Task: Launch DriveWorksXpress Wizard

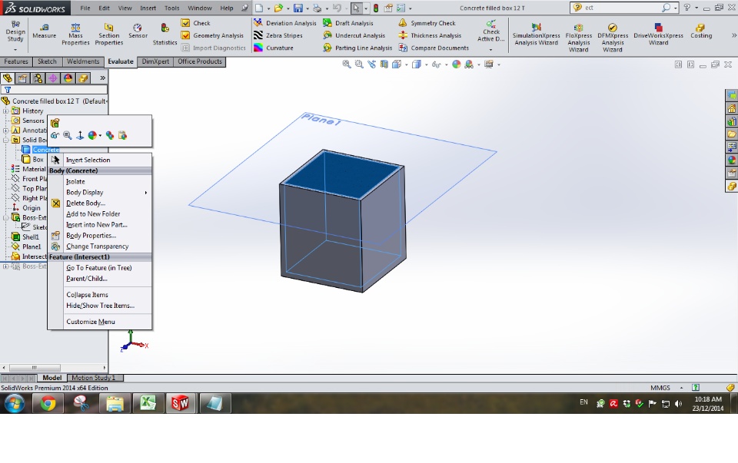Action: (658, 35)
